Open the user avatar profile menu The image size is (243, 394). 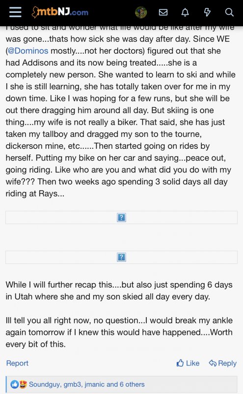click(x=141, y=12)
